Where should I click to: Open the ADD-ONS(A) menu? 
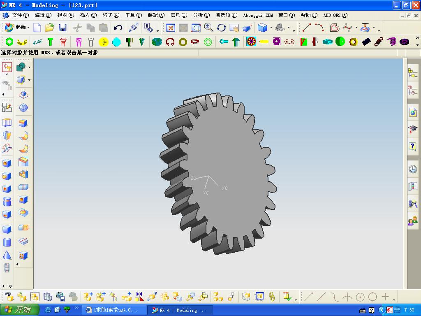[x=335, y=15]
